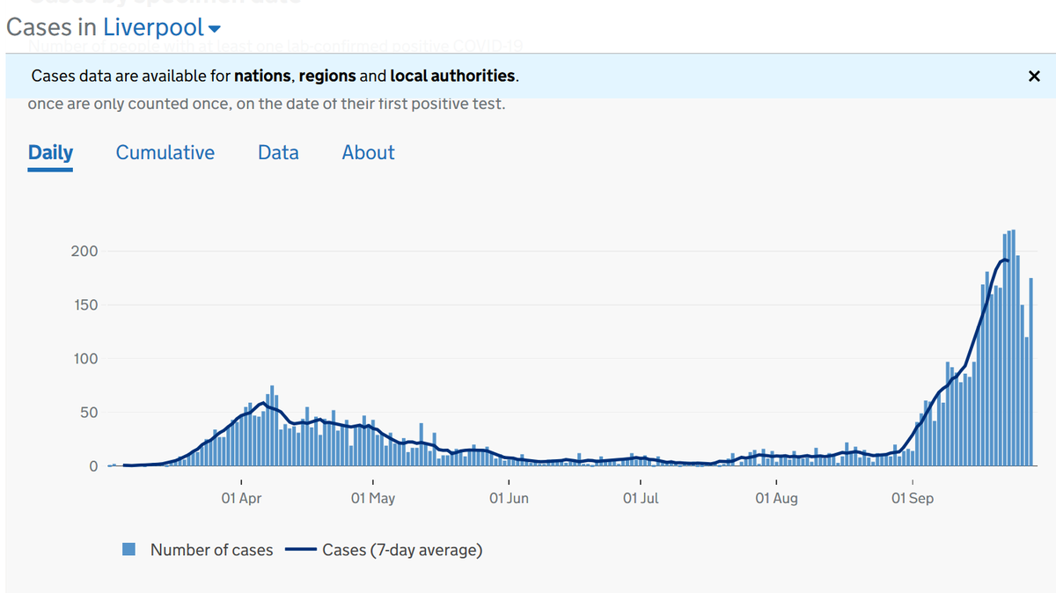Viewport: 1056px width, 593px height.
Task: Open the Liverpool area dropdown
Action: click(162, 27)
